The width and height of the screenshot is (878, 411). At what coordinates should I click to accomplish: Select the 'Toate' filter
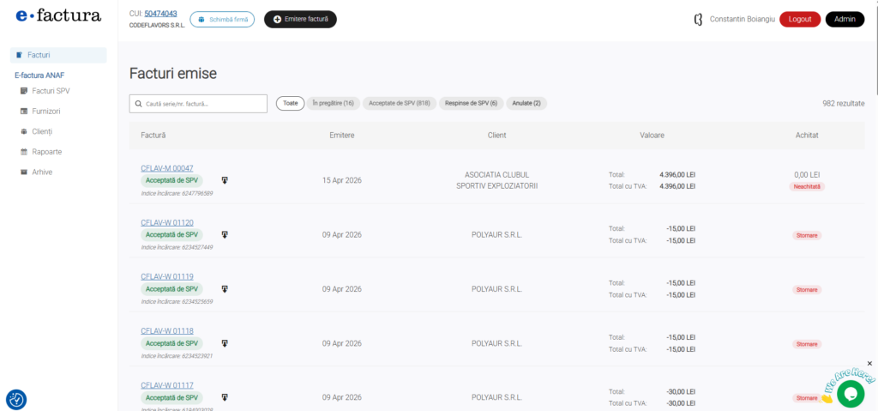(x=290, y=103)
